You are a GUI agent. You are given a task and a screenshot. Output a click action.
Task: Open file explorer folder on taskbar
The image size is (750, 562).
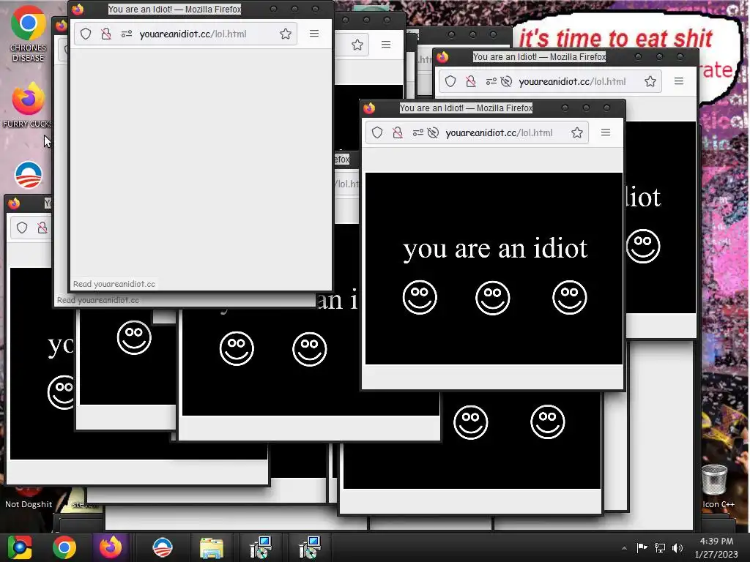pos(212,547)
